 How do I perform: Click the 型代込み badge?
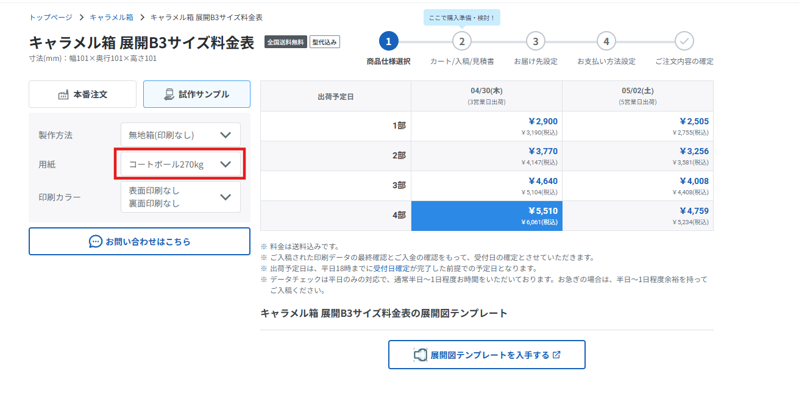324,42
